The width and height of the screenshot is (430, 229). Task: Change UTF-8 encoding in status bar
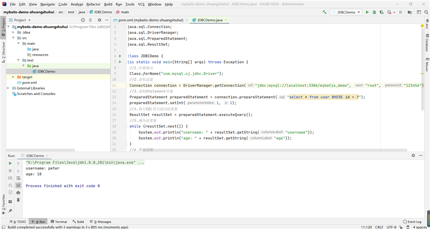pyautogui.click(x=391, y=227)
